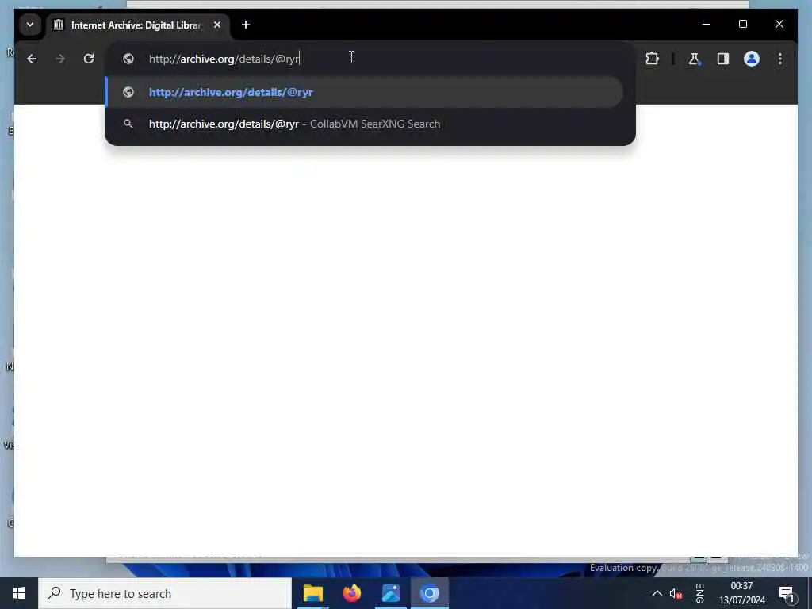Viewport: 812px width, 609px height.
Task: Toggle the browser side panel
Action: [723, 59]
